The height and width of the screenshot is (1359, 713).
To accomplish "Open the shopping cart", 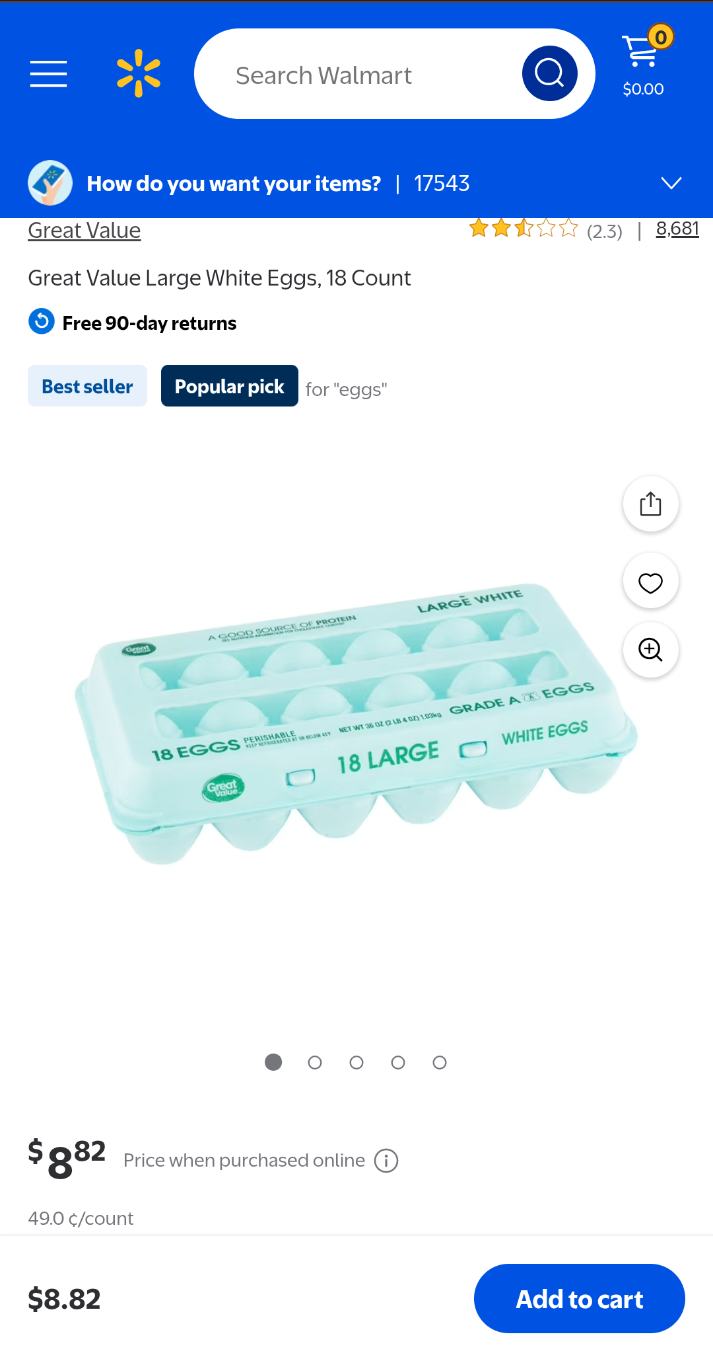I will 645,59.
